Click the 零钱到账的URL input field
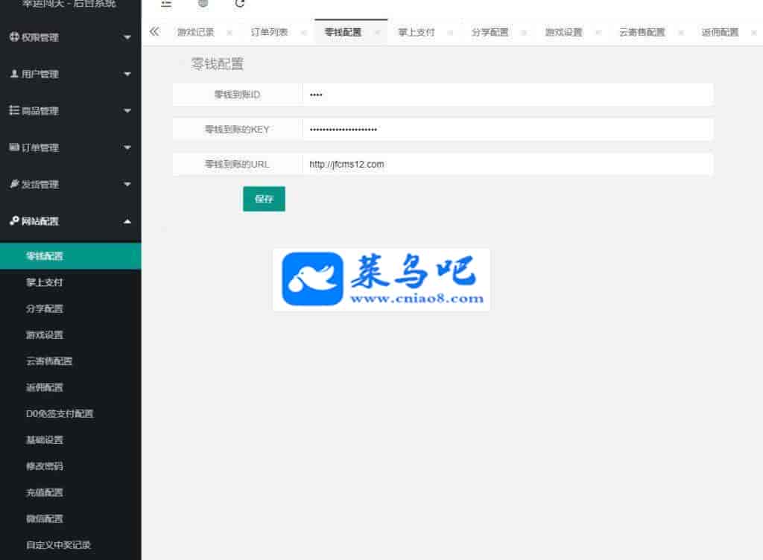The height and width of the screenshot is (560, 763). 507,164
